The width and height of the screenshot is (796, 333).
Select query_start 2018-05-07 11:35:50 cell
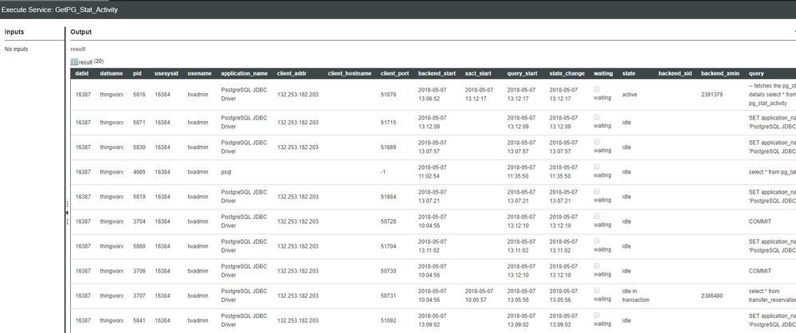[521, 171]
